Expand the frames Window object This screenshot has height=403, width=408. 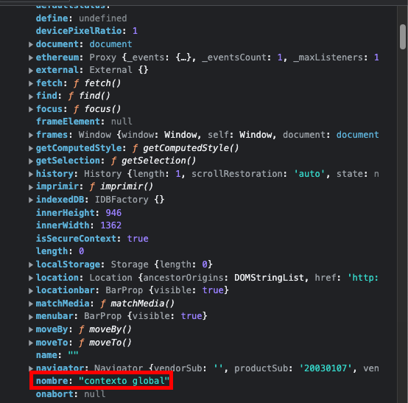[x=31, y=135]
